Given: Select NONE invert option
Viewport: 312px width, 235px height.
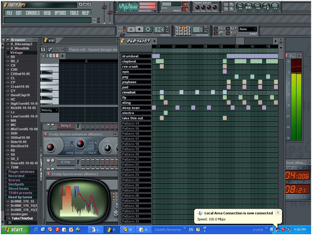Looking at the screenshot, I should click(95, 142).
